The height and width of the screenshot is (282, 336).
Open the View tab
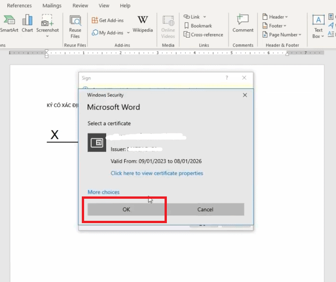tap(104, 6)
